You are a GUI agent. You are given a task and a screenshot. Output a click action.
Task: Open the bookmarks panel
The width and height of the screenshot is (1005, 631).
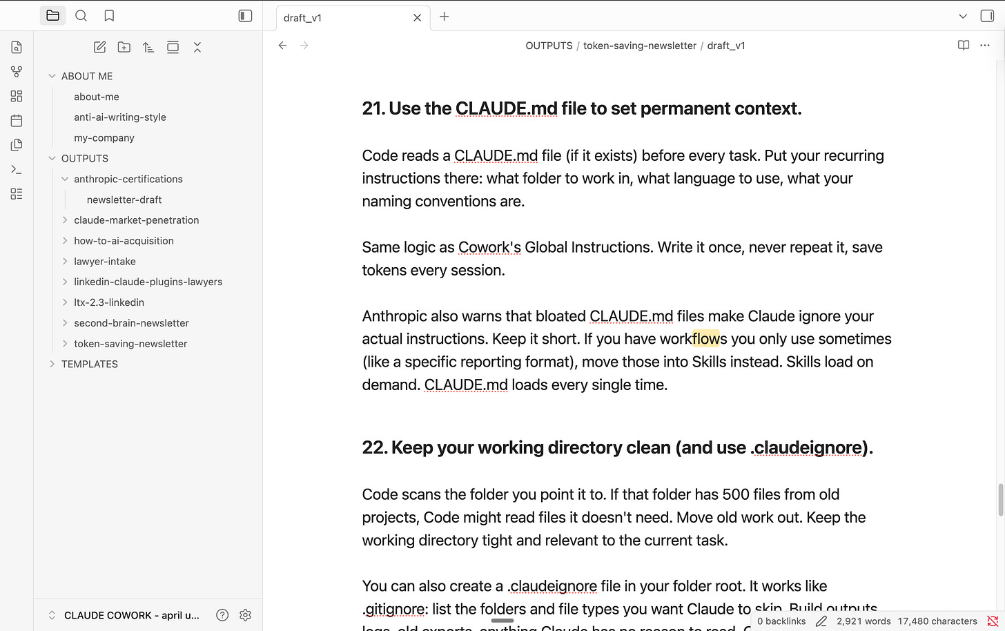tap(109, 15)
